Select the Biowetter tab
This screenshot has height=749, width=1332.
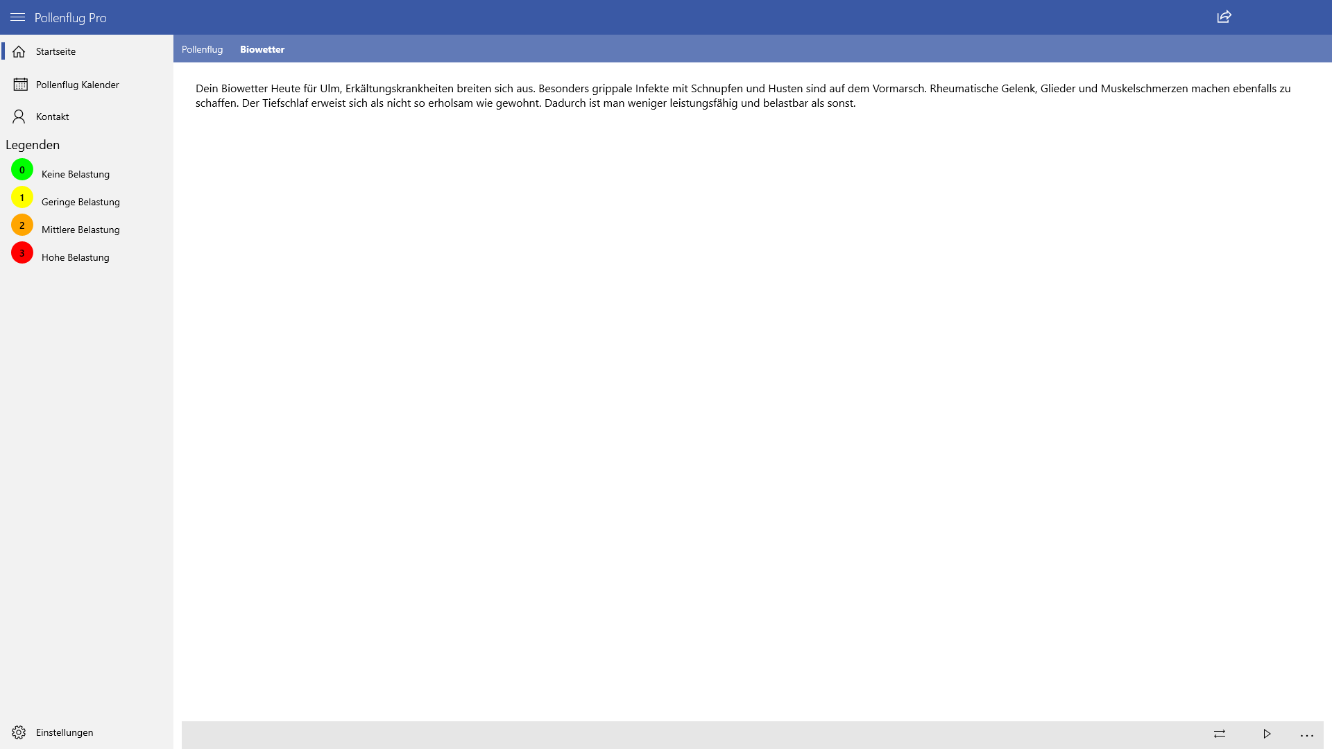pos(262,49)
